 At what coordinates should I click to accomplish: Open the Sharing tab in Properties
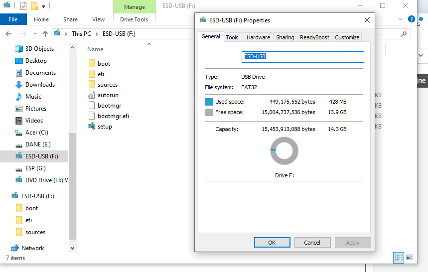[x=285, y=37]
